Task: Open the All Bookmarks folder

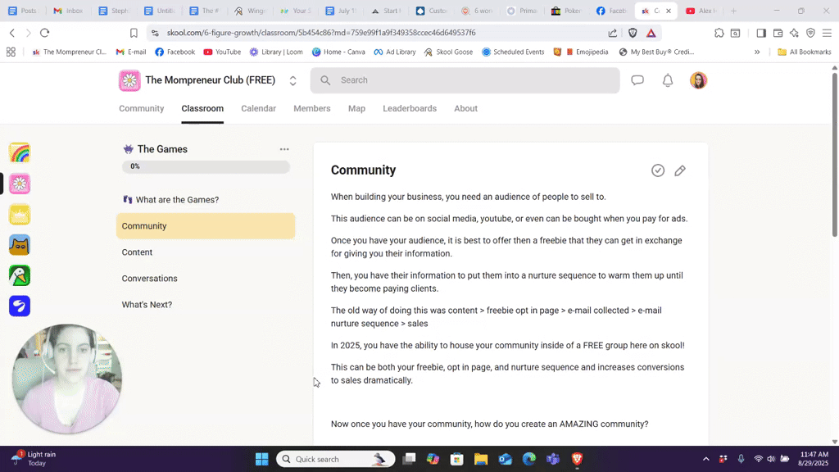Action: 805,52
